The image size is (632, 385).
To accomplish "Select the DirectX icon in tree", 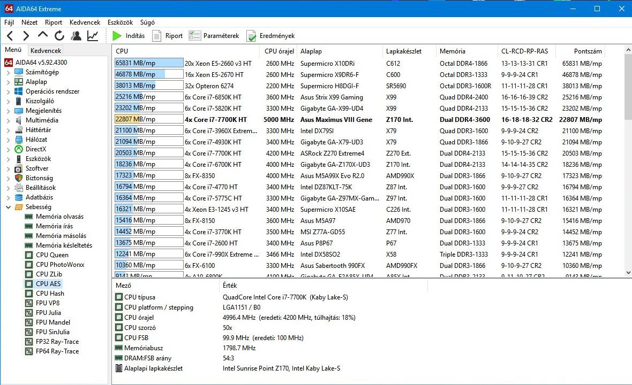I will click(19, 149).
